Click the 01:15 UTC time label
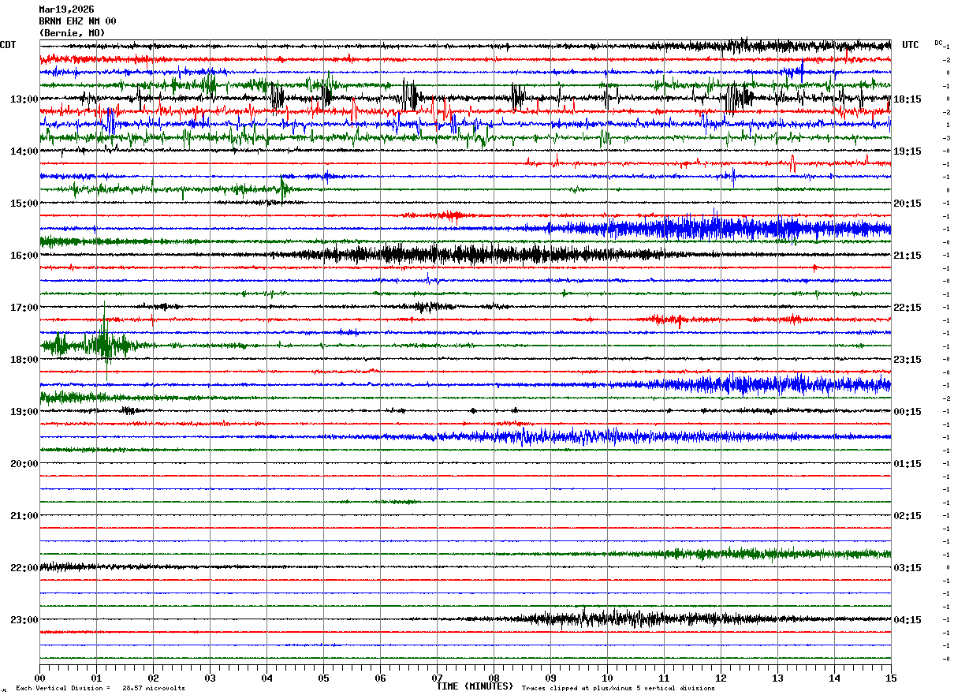The height and width of the screenshot is (699, 954). 907,464
